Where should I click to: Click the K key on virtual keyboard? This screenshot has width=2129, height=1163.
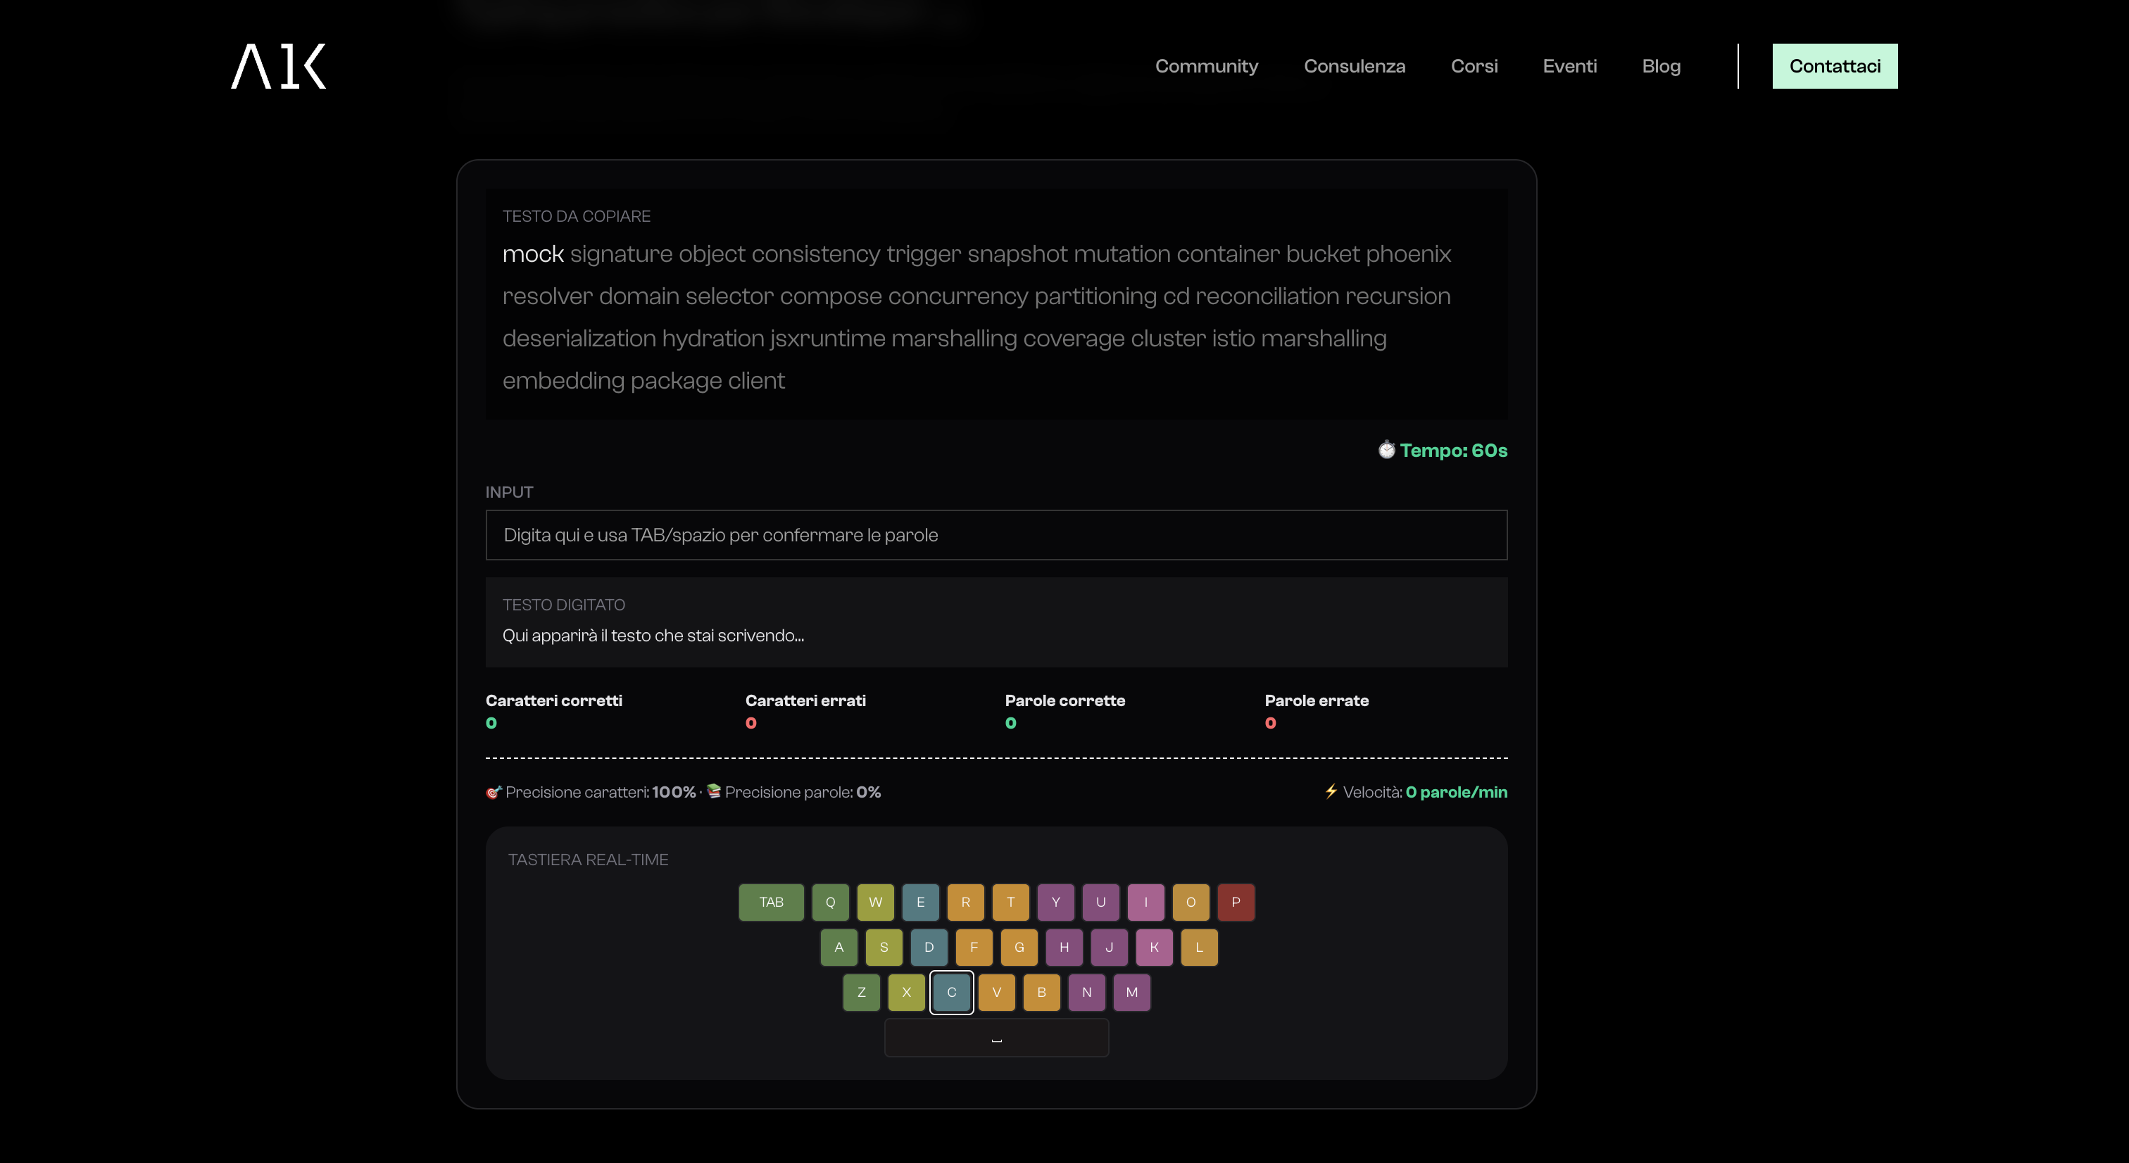[x=1154, y=948]
